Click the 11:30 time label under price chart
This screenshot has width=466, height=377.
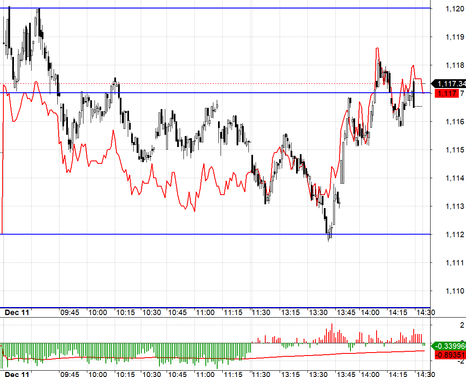click(261, 312)
